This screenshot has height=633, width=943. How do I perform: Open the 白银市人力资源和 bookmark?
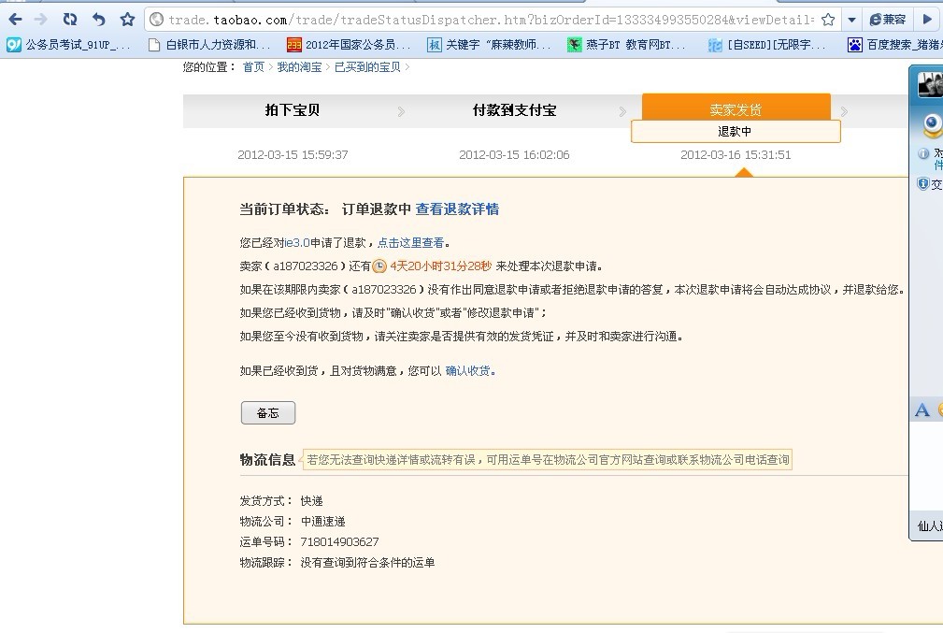tap(209, 45)
